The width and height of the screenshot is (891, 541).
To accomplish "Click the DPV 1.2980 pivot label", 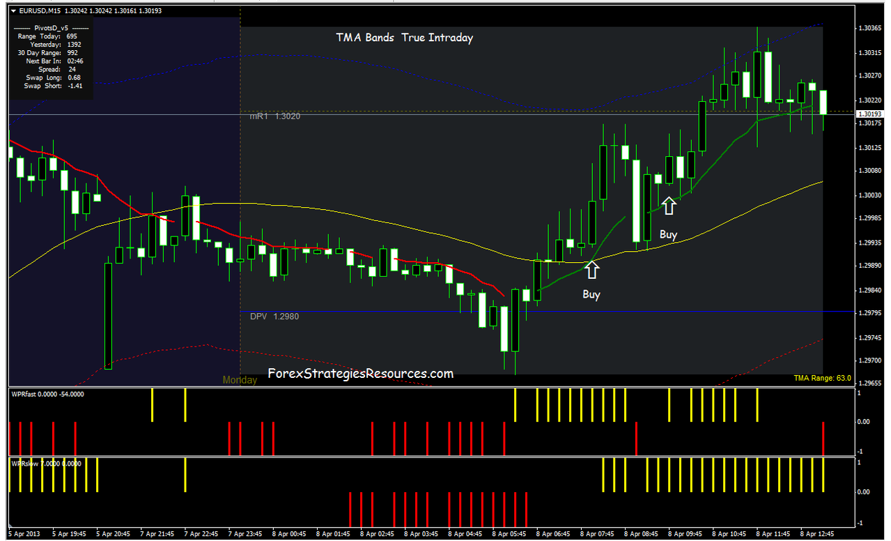I will (x=274, y=316).
